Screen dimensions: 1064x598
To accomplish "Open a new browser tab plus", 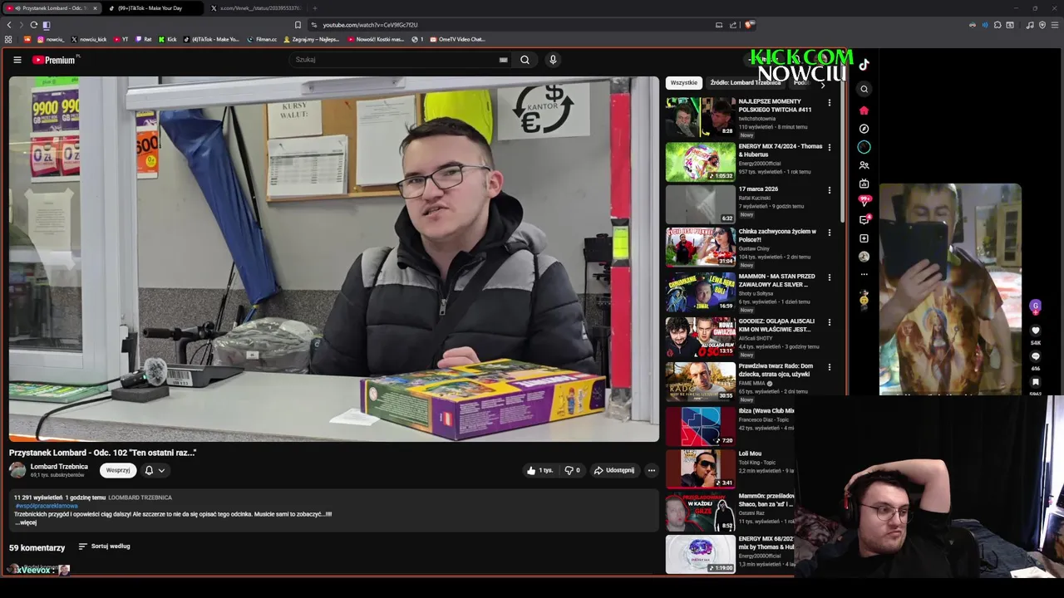I will tap(315, 8).
